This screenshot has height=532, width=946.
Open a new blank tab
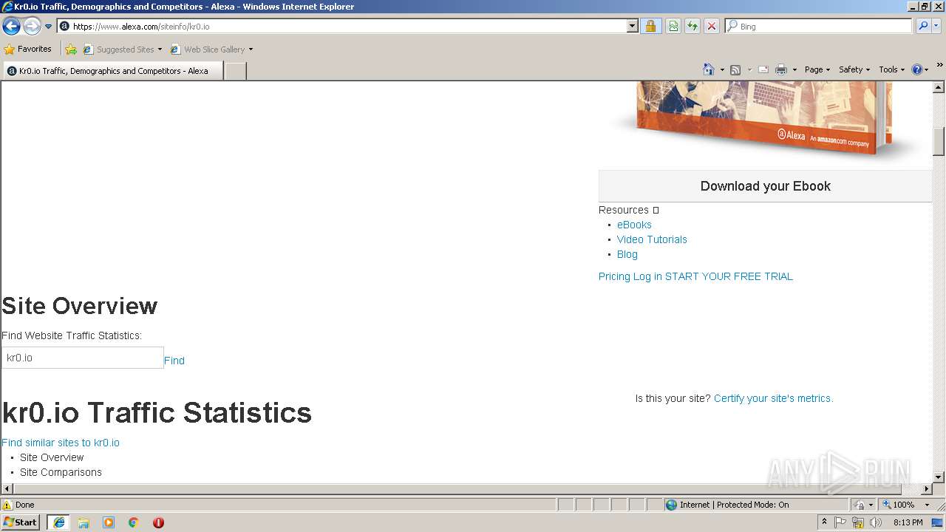(x=235, y=71)
